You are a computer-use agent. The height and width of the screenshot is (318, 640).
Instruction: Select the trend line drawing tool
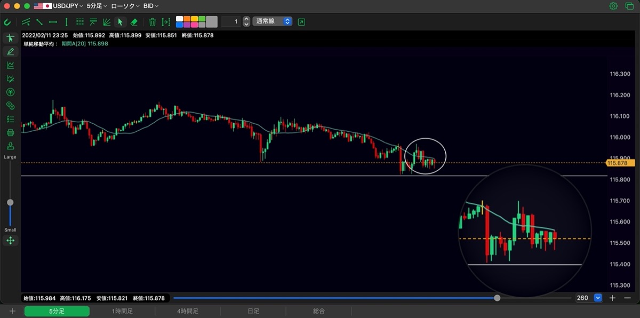[x=39, y=22]
